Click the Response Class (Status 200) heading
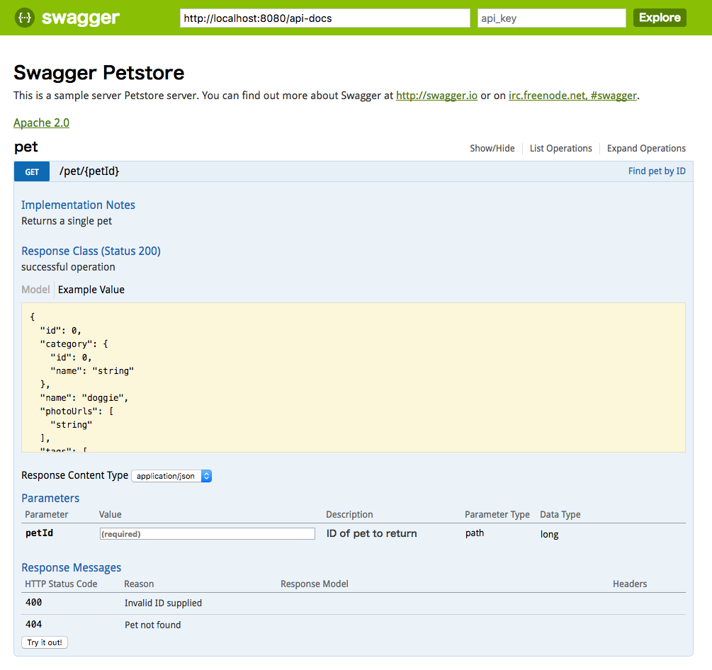The image size is (712, 670). 91,251
